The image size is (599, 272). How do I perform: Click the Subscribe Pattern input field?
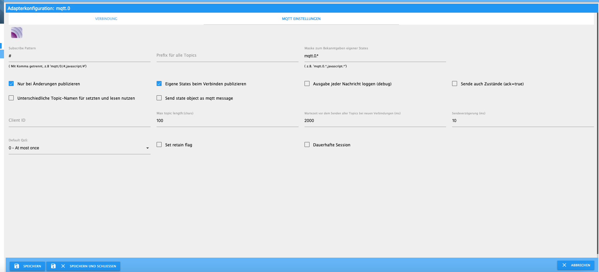(79, 56)
